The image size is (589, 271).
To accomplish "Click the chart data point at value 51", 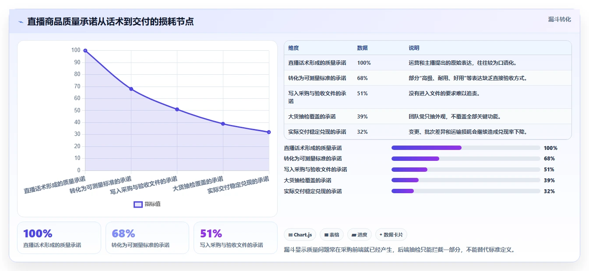I will click(177, 109).
